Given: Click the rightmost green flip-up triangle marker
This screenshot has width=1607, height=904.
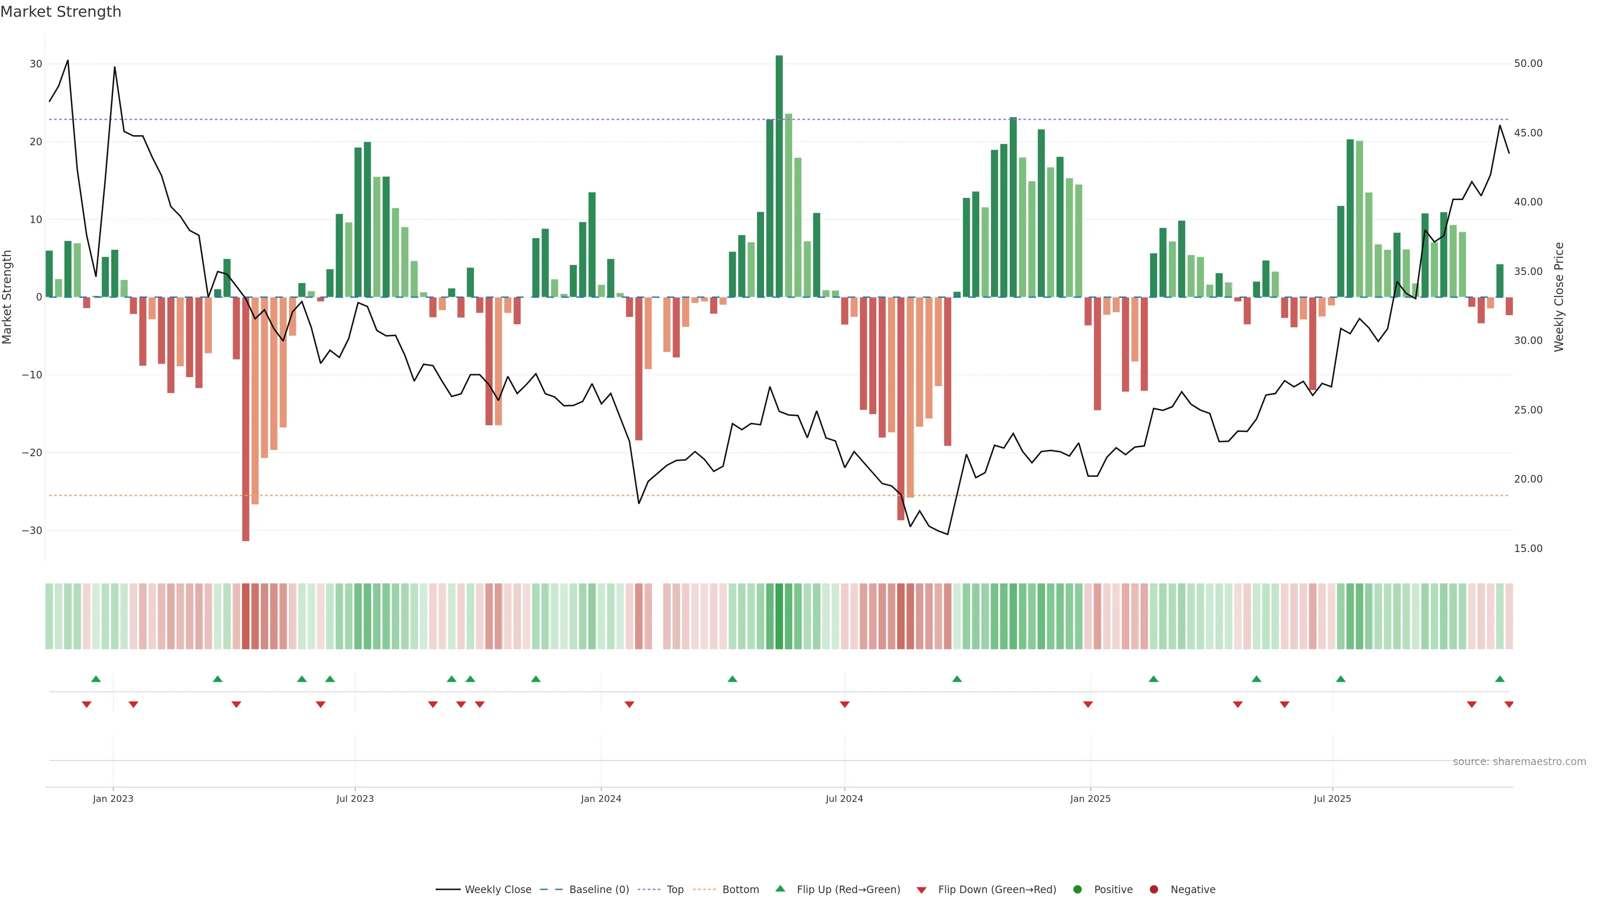Looking at the screenshot, I should tap(1500, 679).
